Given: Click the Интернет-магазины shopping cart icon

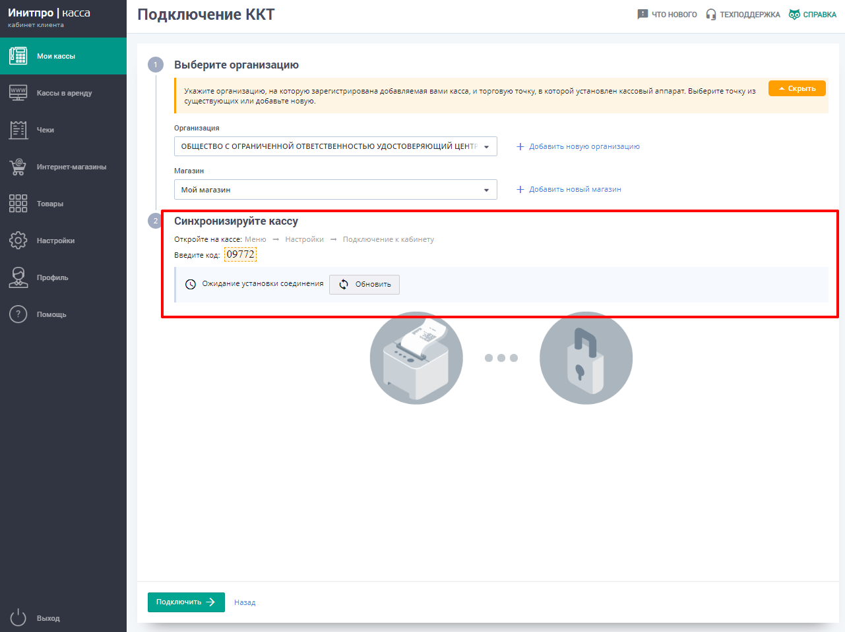Looking at the screenshot, I should coord(18,167).
